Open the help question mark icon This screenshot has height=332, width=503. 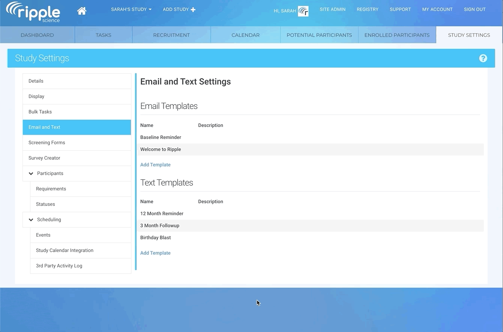click(x=483, y=58)
